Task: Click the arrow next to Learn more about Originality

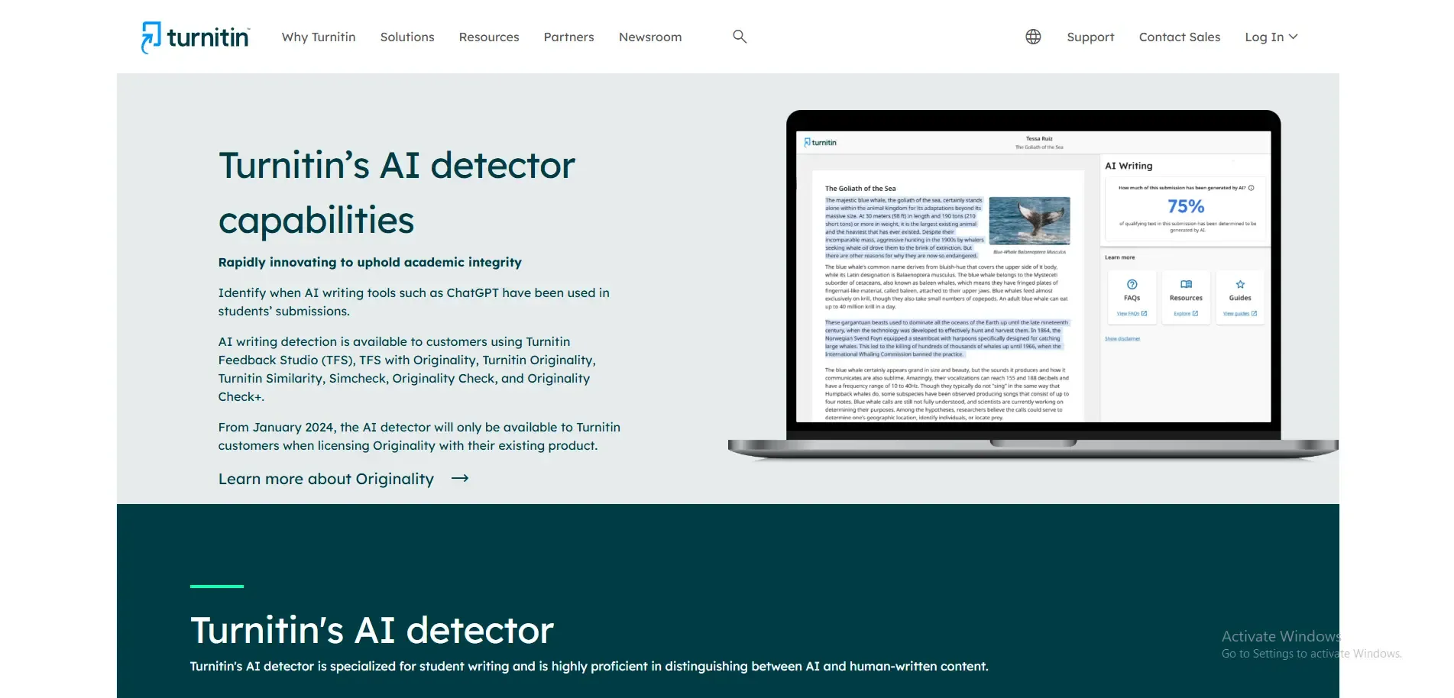Action: (x=460, y=479)
